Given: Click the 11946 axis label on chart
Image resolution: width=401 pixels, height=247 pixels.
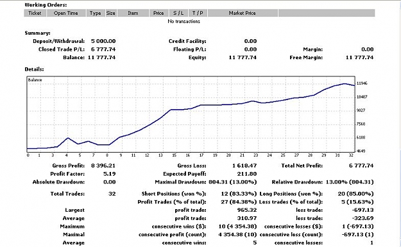Looking at the screenshot, I should tap(362, 83).
